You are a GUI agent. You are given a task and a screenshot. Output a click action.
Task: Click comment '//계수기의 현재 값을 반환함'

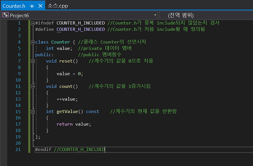144,112
